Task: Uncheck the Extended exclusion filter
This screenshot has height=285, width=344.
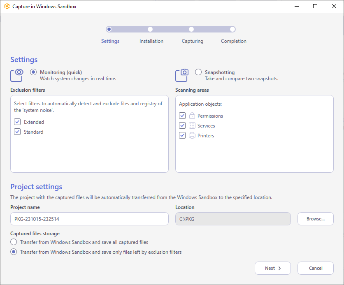Action: [x=17, y=122]
